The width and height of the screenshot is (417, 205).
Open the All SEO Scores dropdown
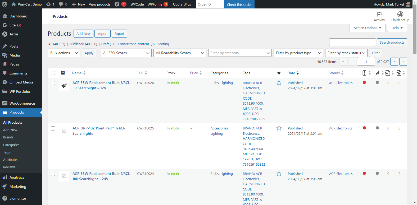[x=126, y=53]
